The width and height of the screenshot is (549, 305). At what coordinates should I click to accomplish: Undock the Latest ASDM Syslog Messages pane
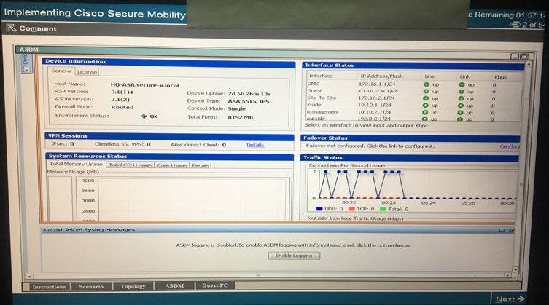click(x=511, y=230)
